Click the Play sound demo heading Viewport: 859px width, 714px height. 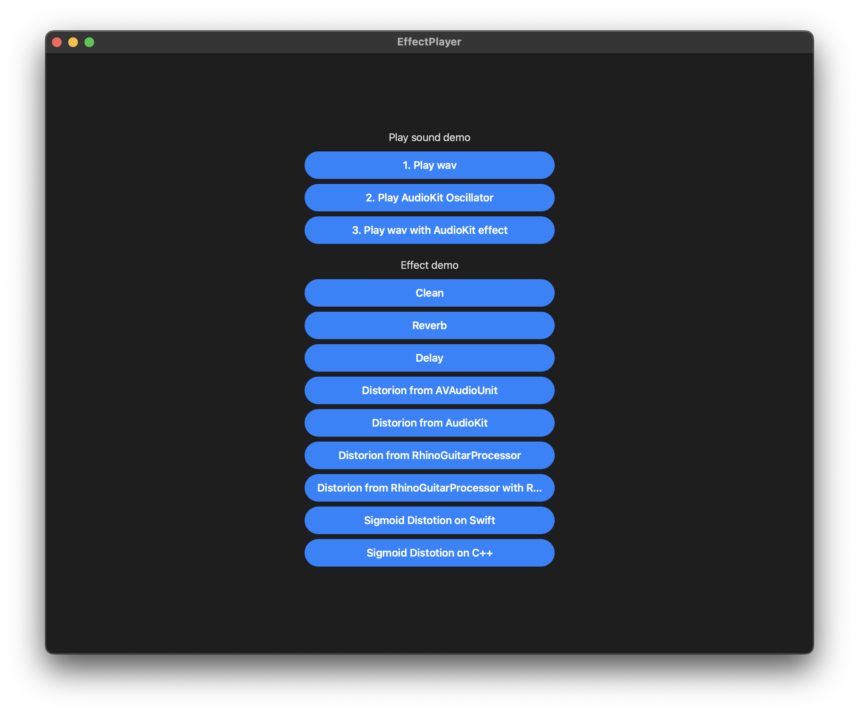[x=429, y=138]
